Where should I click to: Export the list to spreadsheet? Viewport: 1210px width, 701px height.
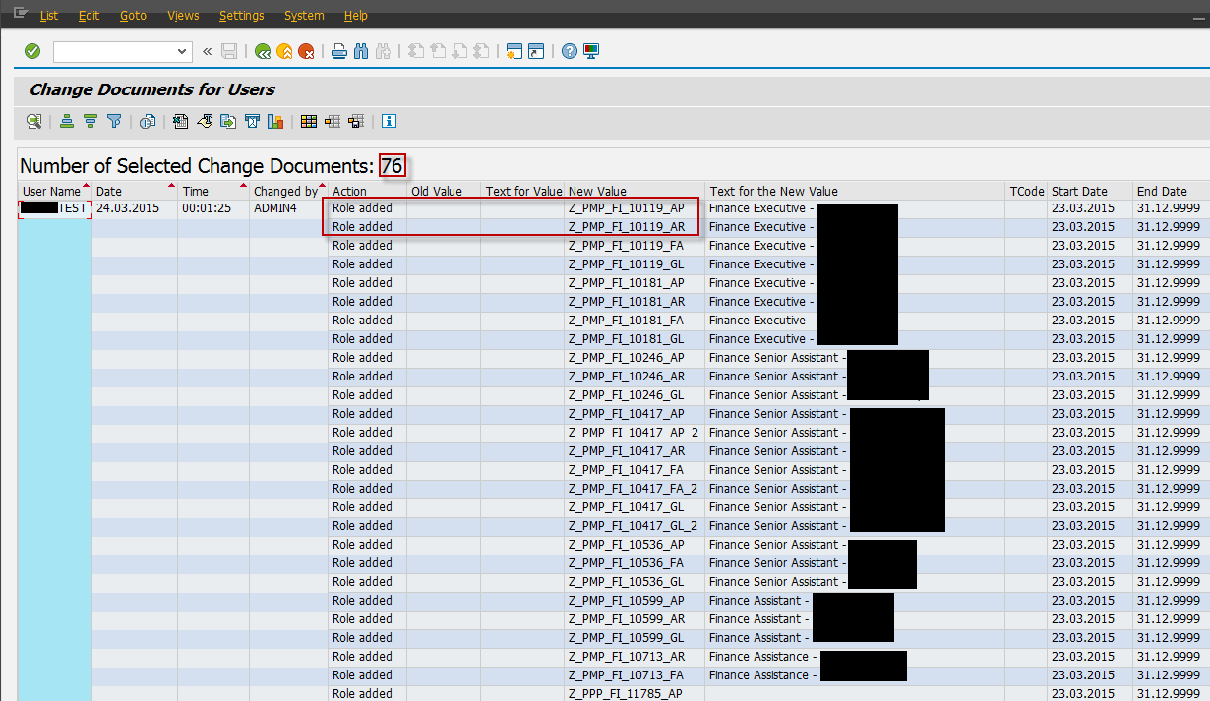(x=178, y=121)
